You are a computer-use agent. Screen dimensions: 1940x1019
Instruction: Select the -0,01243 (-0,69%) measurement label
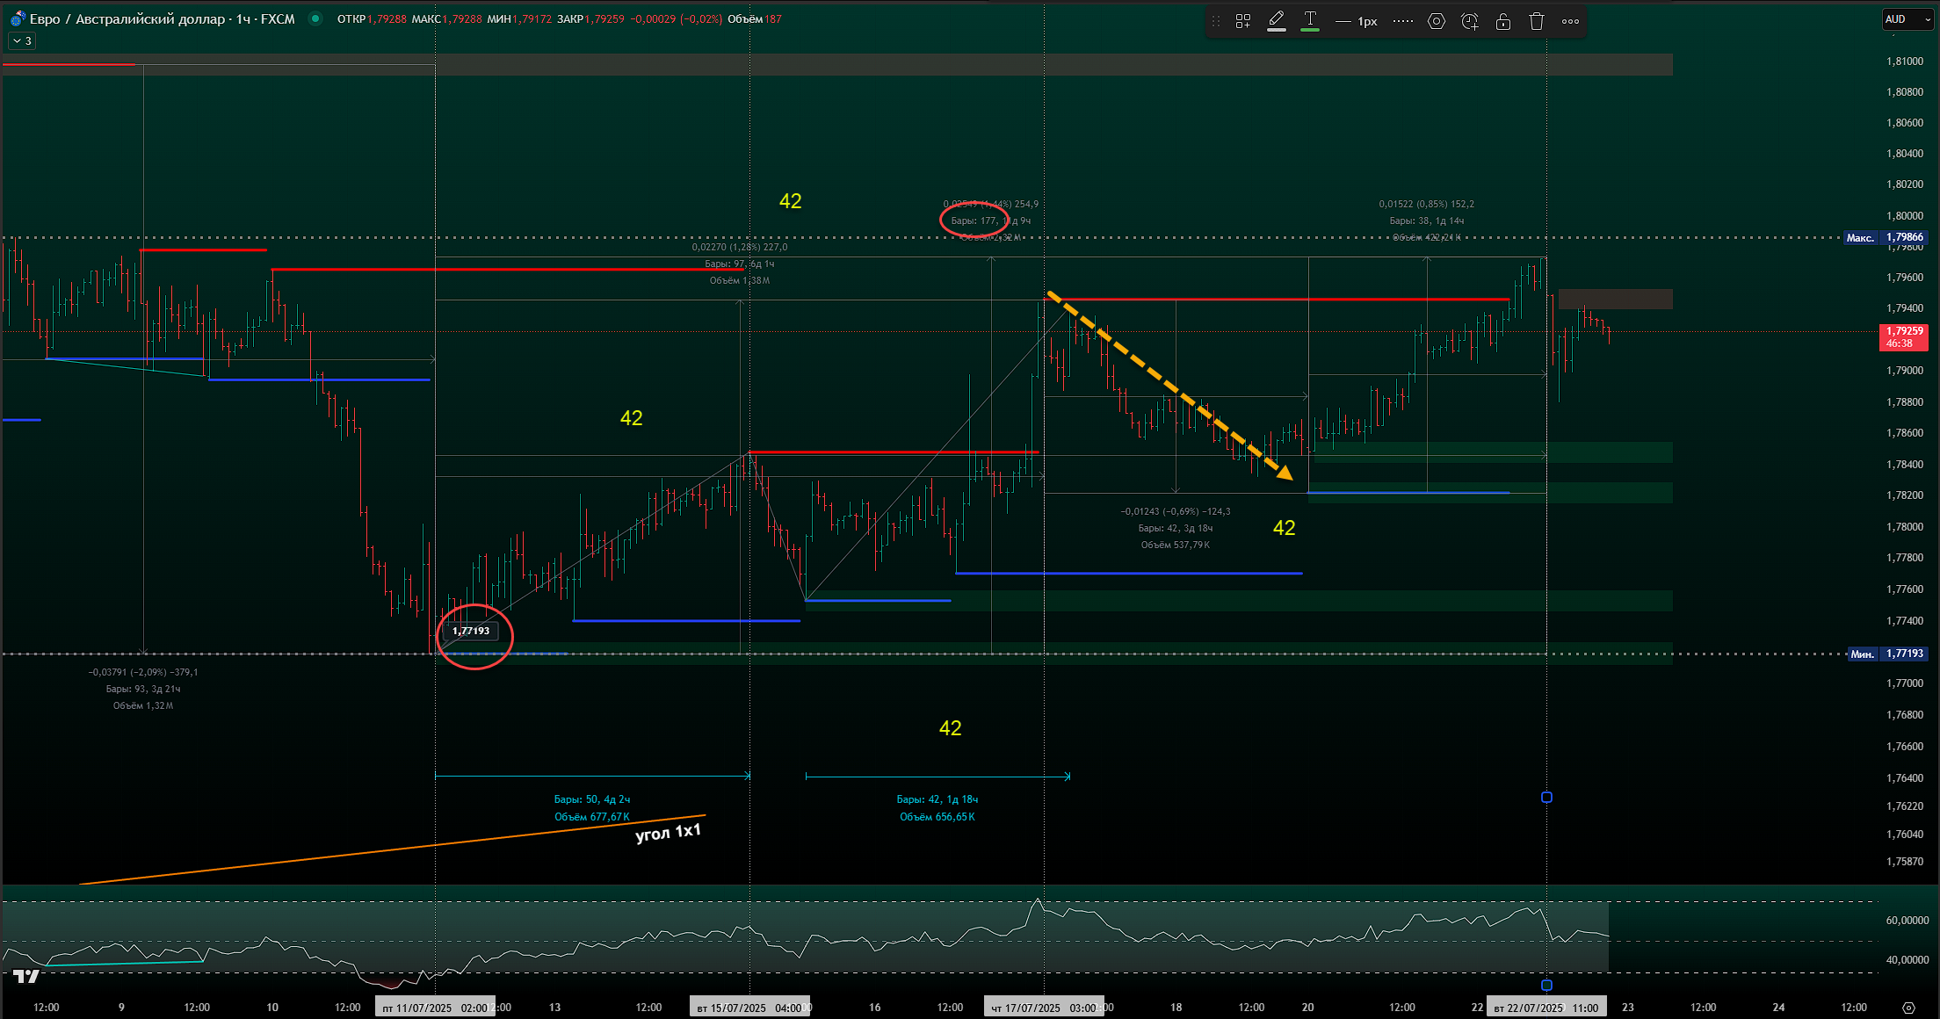1176,511
